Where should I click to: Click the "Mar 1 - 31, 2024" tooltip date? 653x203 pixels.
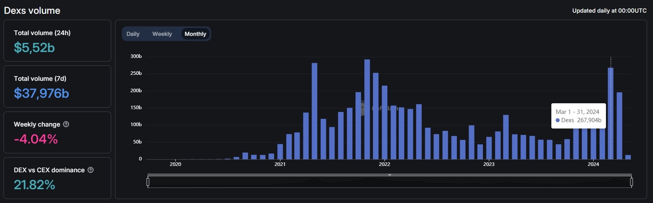pos(577,112)
